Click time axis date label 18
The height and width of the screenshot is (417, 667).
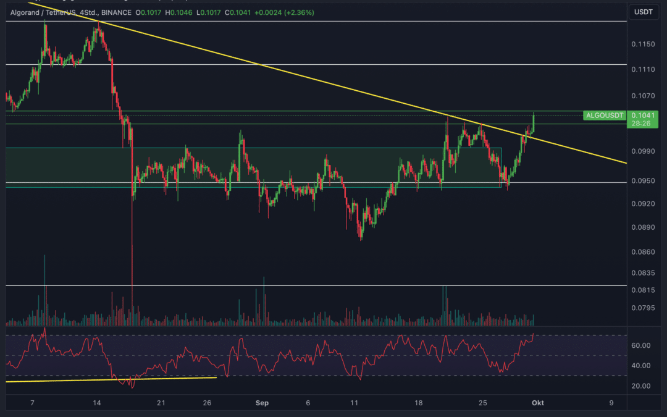(x=418, y=403)
